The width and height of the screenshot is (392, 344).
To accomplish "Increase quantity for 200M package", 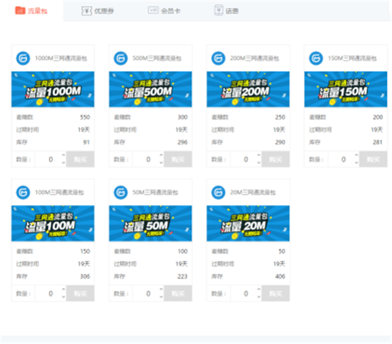I will tap(259, 155).
